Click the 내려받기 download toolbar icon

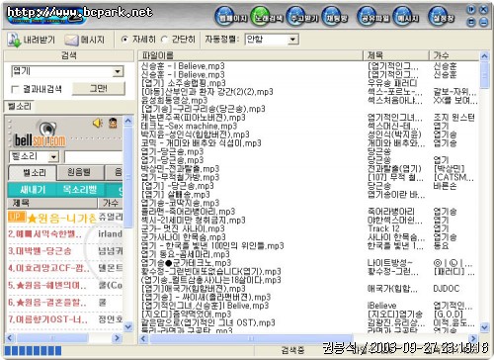pos(32,40)
